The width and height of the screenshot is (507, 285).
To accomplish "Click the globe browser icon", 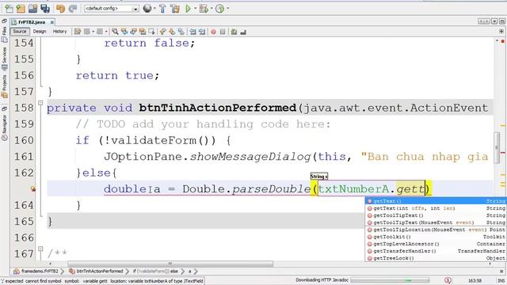I will [x=147, y=9].
